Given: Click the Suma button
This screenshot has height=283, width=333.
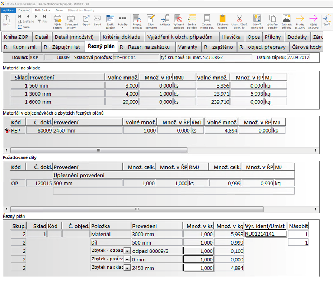Looking at the screenshot, I should (24, 27).
